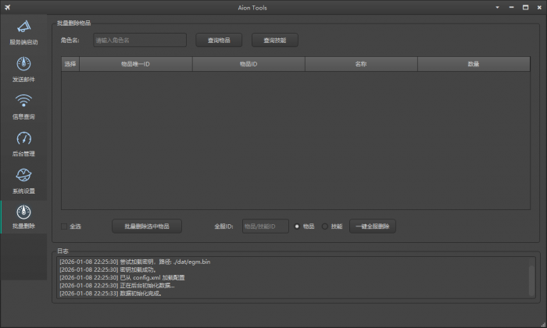Open the 系统设置 sidebar icon
Viewport: 547px width, 328px height.
click(x=23, y=175)
